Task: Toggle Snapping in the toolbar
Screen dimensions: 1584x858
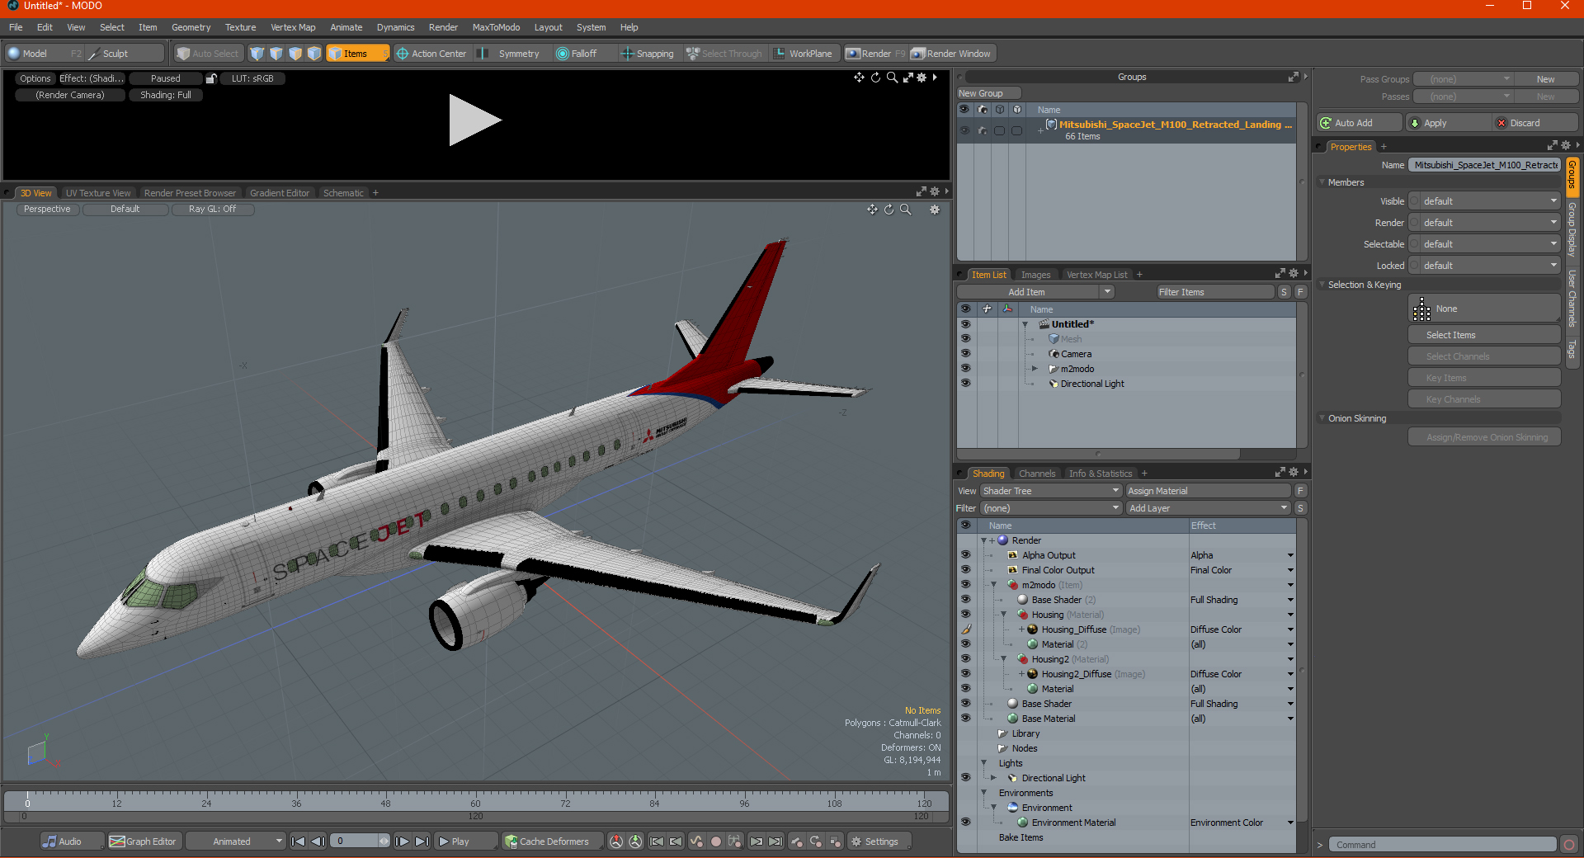Action: (x=648, y=54)
